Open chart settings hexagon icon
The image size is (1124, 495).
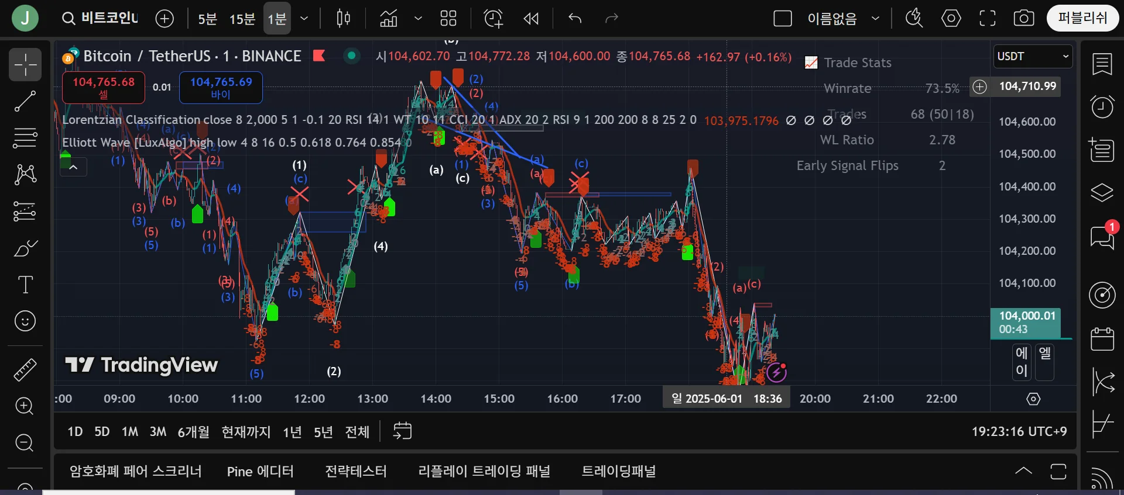click(x=951, y=19)
